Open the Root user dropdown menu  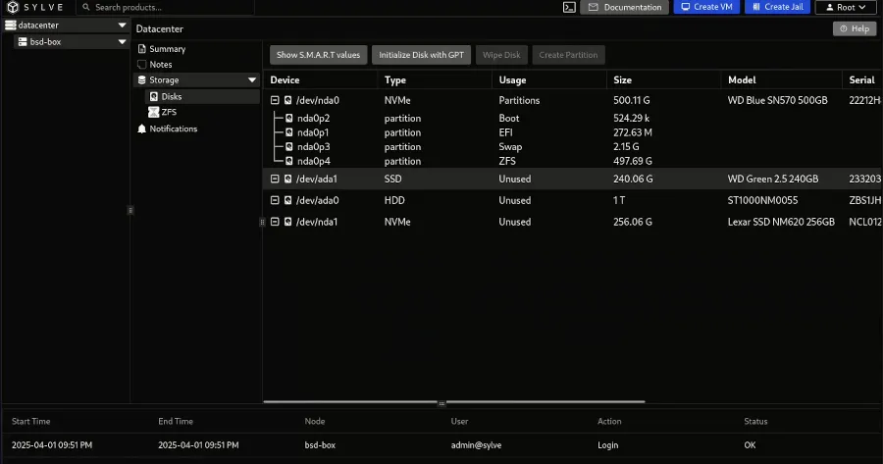[x=844, y=7]
